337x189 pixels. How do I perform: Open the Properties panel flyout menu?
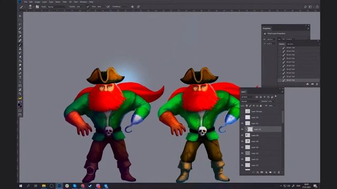pos(308,28)
